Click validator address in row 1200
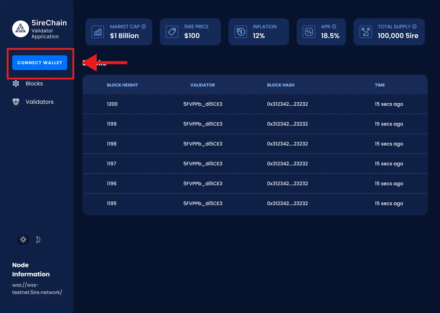The image size is (440, 313). tap(203, 104)
